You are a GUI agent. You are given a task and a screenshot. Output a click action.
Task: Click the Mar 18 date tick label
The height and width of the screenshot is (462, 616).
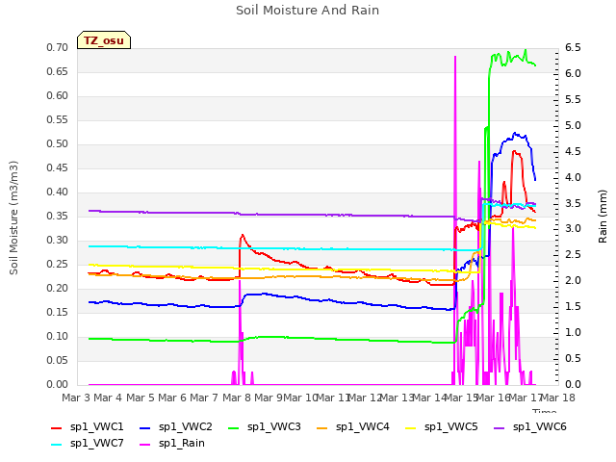click(x=558, y=398)
